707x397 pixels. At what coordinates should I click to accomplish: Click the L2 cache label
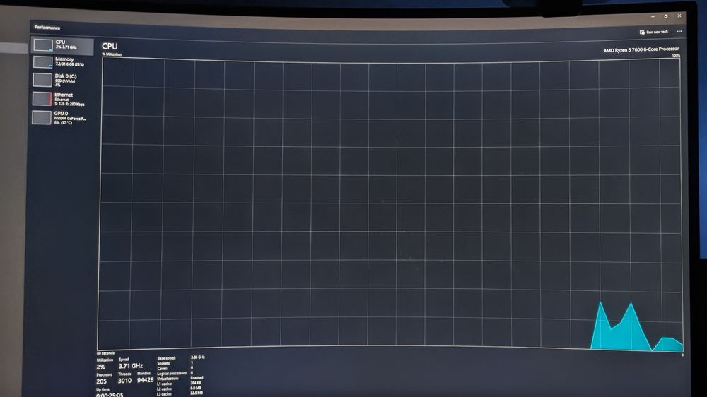click(164, 389)
